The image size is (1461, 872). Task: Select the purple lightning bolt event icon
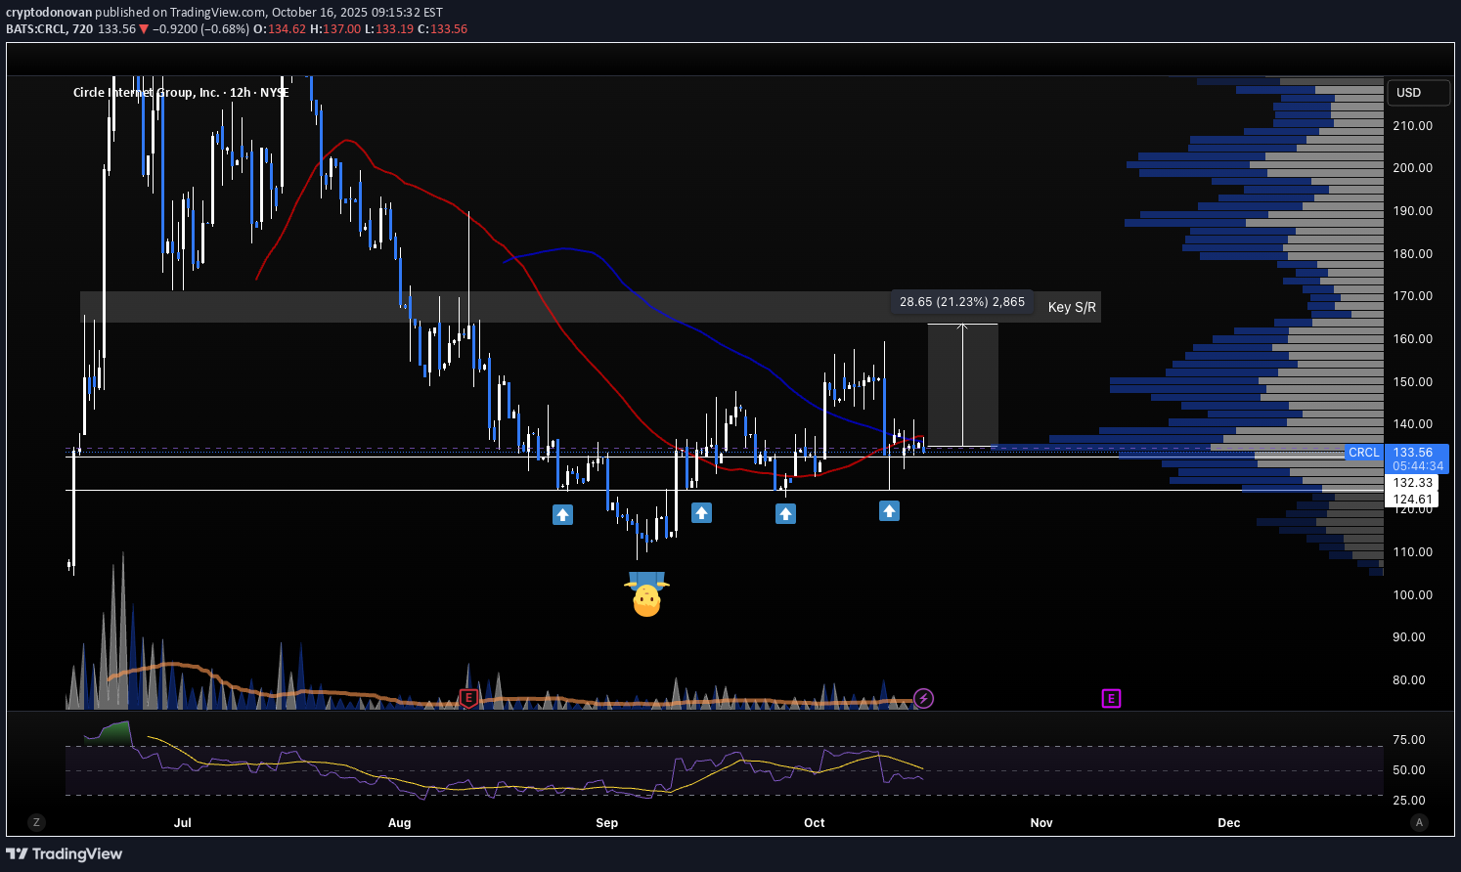923,699
